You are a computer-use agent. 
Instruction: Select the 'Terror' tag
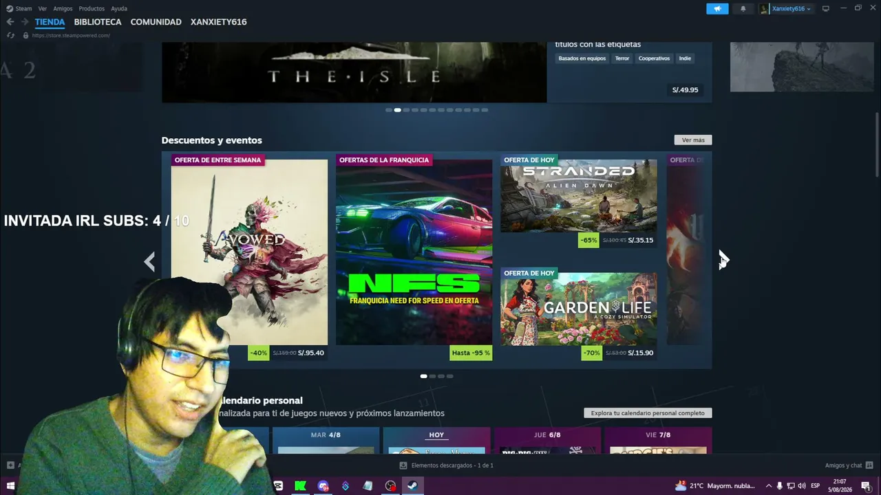click(x=622, y=58)
